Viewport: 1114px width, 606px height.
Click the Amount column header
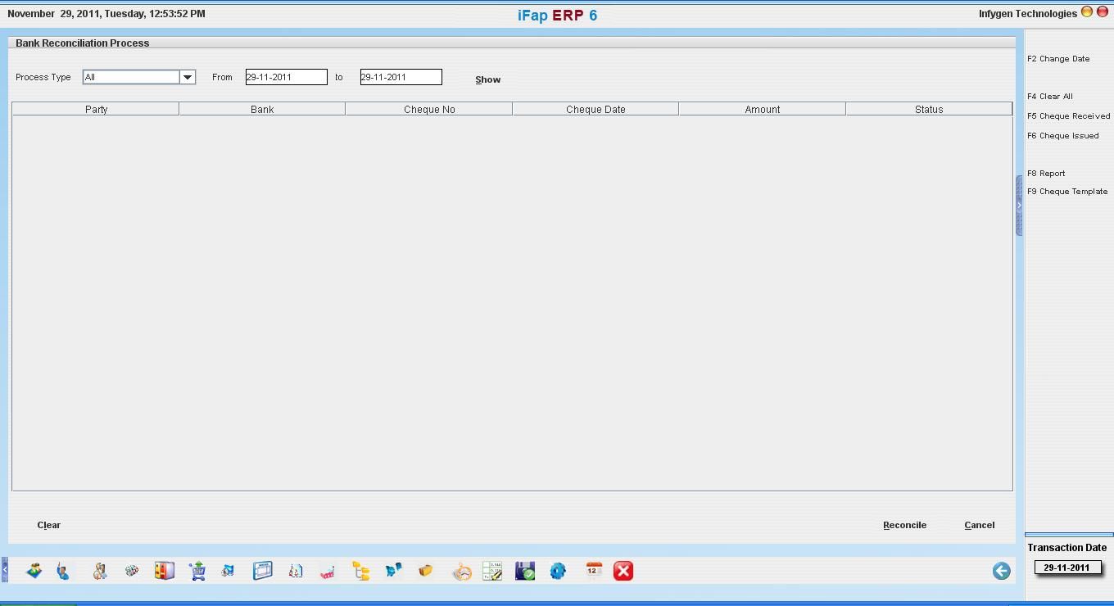pos(762,109)
